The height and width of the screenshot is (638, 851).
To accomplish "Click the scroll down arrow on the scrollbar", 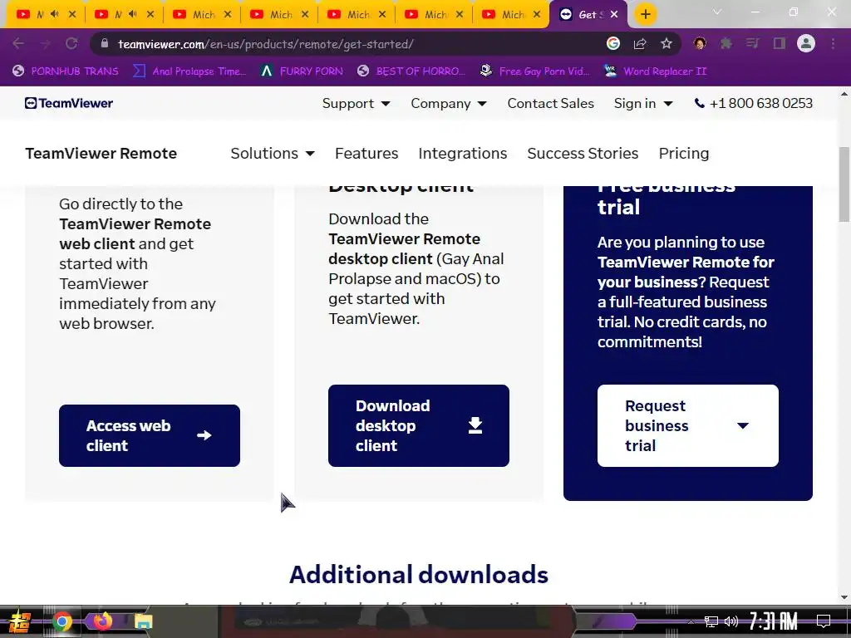I will coord(844,597).
